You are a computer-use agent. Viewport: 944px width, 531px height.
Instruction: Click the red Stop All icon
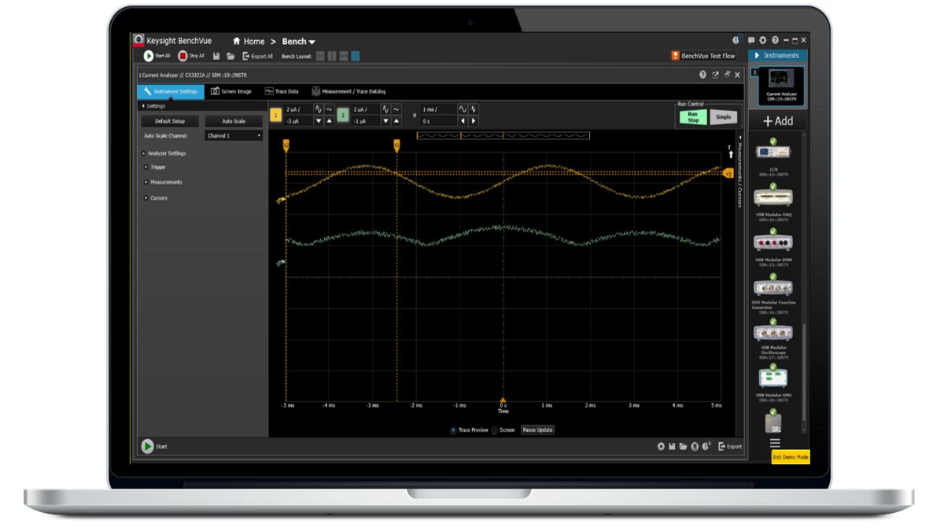183,56
